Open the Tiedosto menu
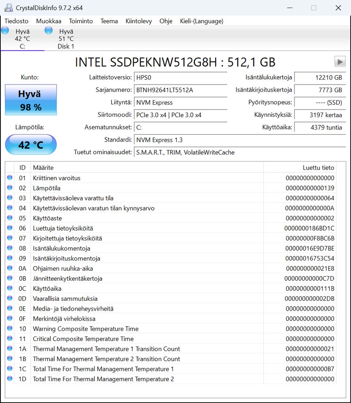351x403 pixels. coord(16,21)
